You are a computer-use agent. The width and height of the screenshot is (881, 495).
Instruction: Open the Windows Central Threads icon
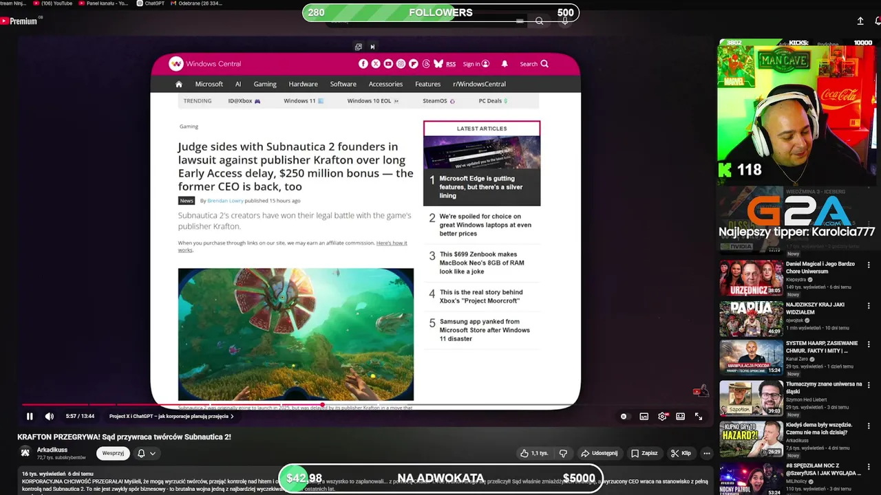[426, 64]
